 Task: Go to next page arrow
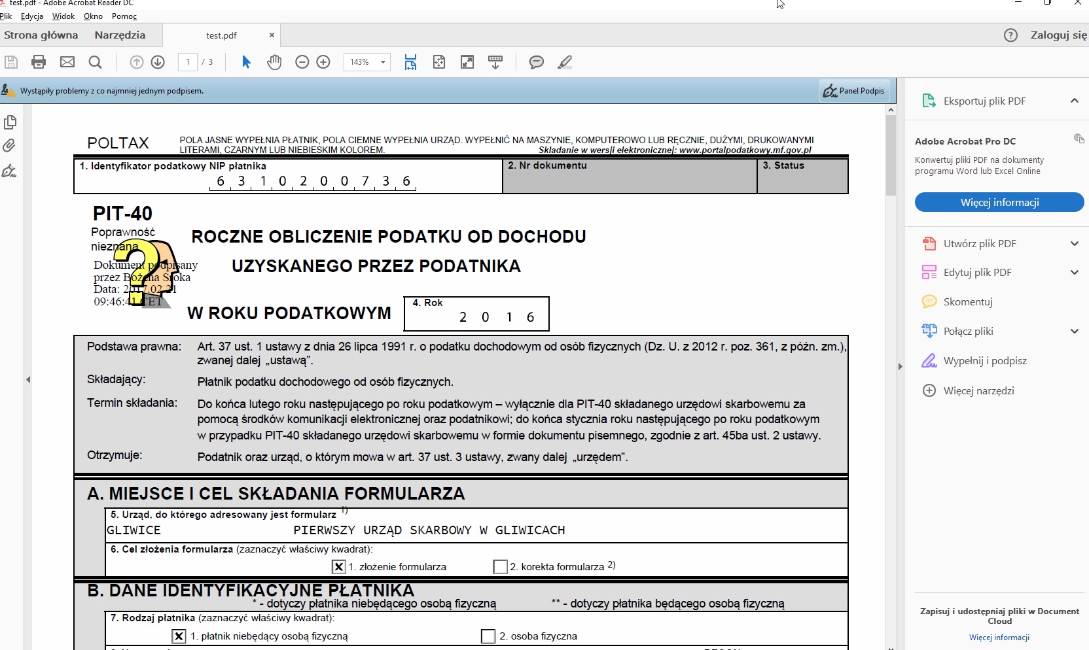(x=158, y=62)
